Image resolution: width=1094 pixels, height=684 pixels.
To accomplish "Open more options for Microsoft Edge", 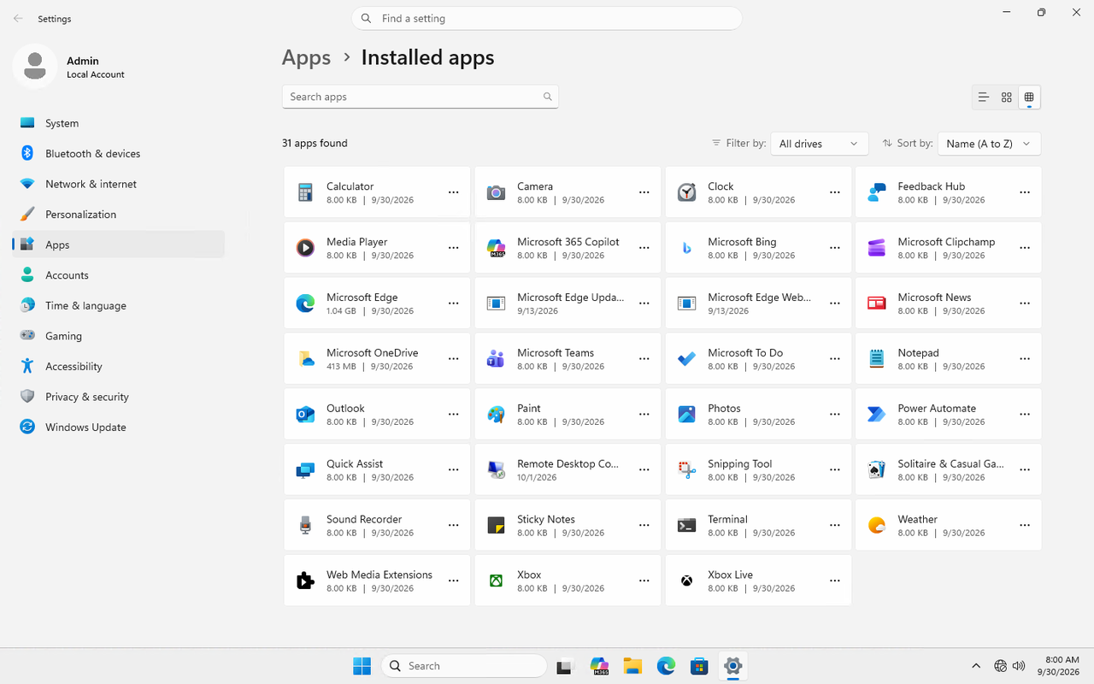I will pos(454,304).
